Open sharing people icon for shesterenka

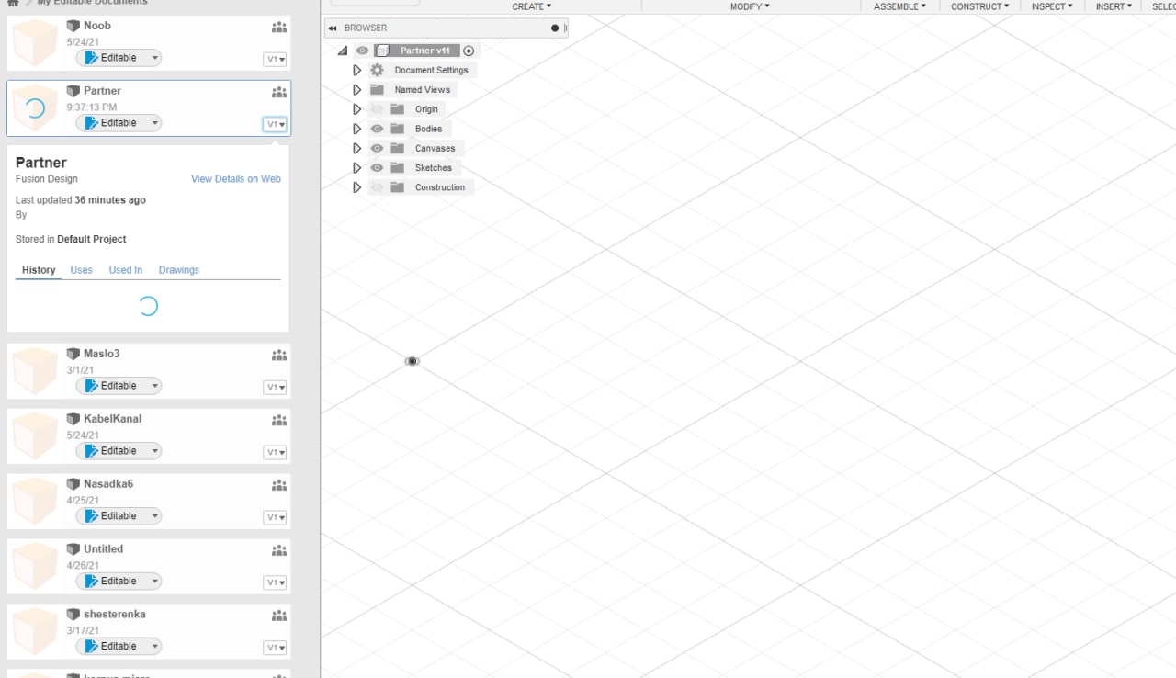(279, 616)
